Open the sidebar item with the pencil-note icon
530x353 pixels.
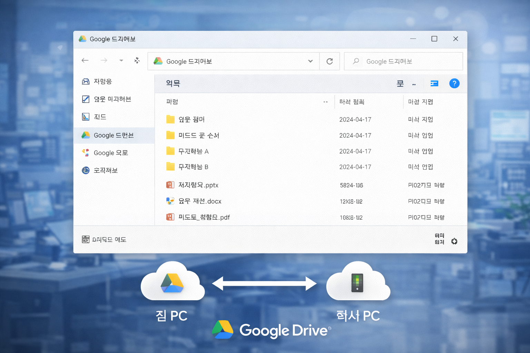pos(114,99)
